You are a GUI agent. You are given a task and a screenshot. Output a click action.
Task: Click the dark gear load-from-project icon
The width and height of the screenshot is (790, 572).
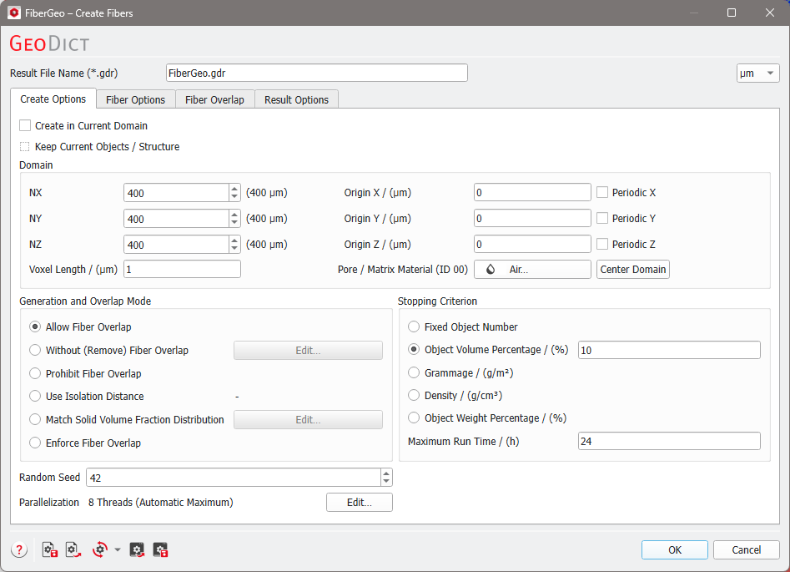pos(136,549)
